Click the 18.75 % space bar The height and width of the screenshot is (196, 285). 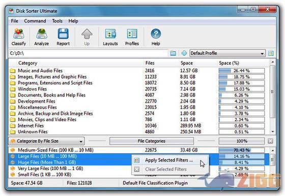(242, 77)
